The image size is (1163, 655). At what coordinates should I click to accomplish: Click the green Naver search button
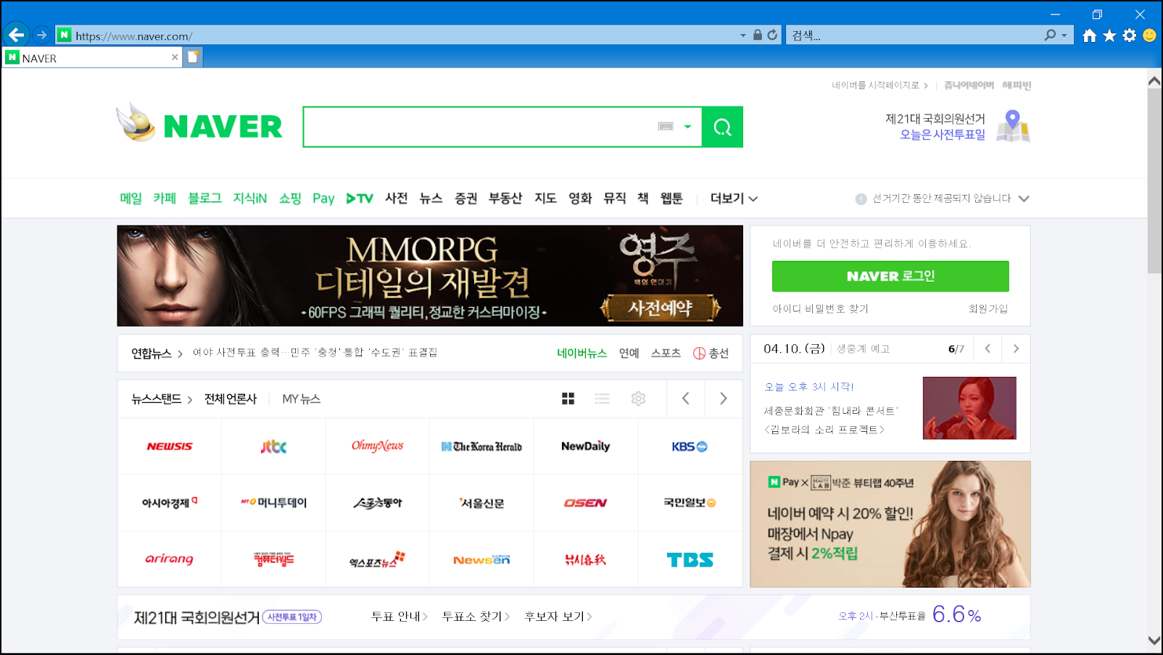click(722, 127)
